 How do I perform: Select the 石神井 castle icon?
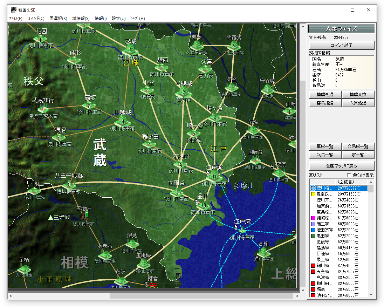pos(181,165)
